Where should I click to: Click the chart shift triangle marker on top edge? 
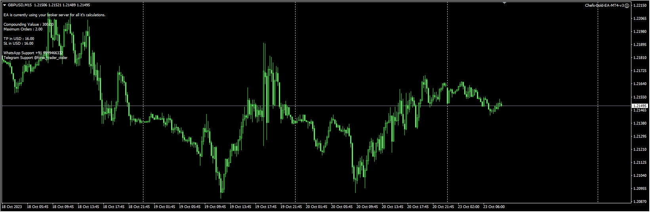click(x=504, y=3)
